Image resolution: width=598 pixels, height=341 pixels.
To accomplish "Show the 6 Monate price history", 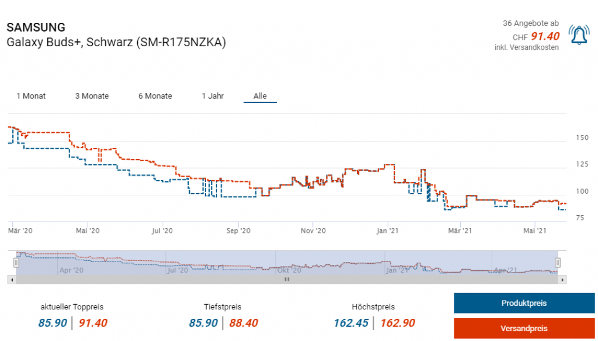I will click(155, 96).
